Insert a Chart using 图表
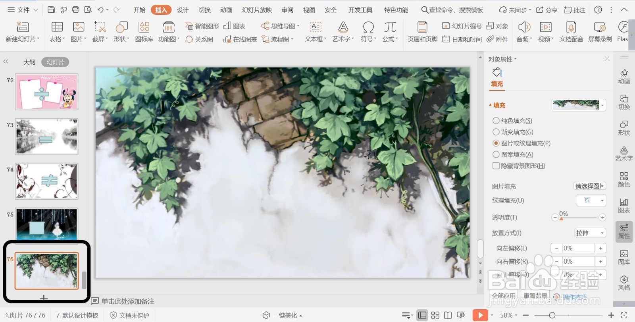This screenshot has height=322, width=635. pyautogui.click(x=234, y=26)
